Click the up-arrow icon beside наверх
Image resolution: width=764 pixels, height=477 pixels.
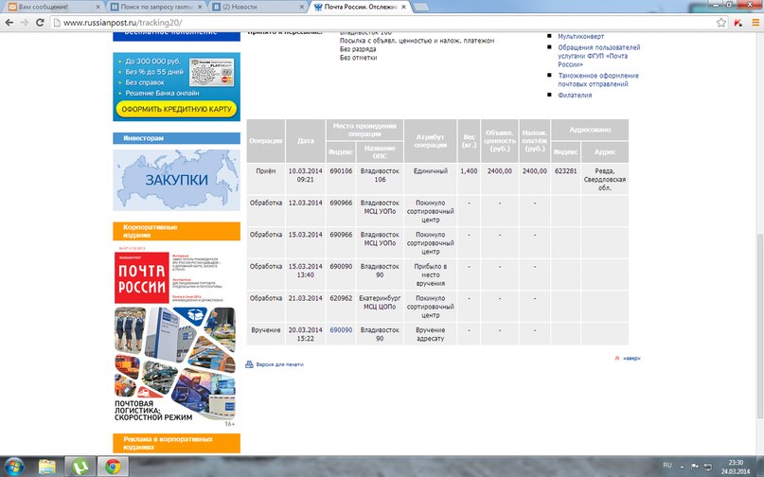click(x=617, y=358)
